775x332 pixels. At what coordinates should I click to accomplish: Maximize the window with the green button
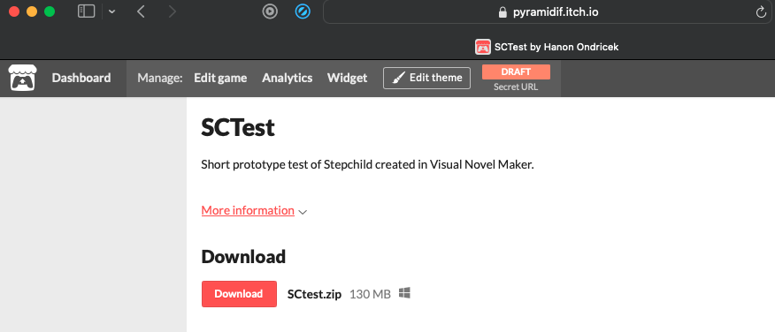pyautogui.click(x=50, y=11)
